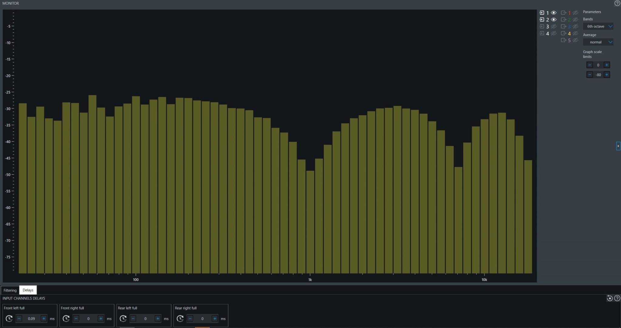Increase Front left full delay with plus

(x=44, y=319)
